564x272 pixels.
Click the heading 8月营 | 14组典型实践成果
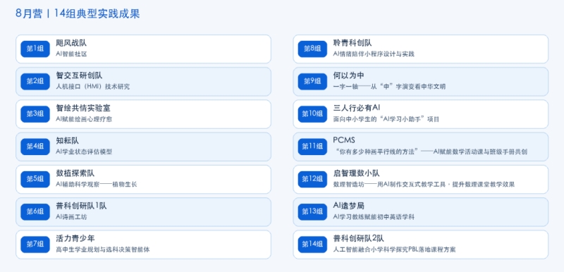coord(78,13)
